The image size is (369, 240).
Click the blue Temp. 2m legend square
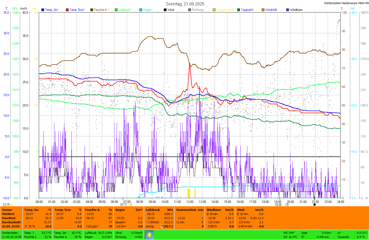pos(43,10)
